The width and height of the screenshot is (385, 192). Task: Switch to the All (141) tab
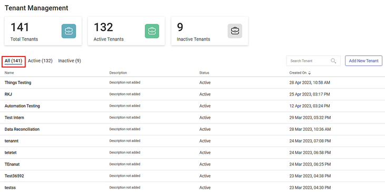pos(14,61)
